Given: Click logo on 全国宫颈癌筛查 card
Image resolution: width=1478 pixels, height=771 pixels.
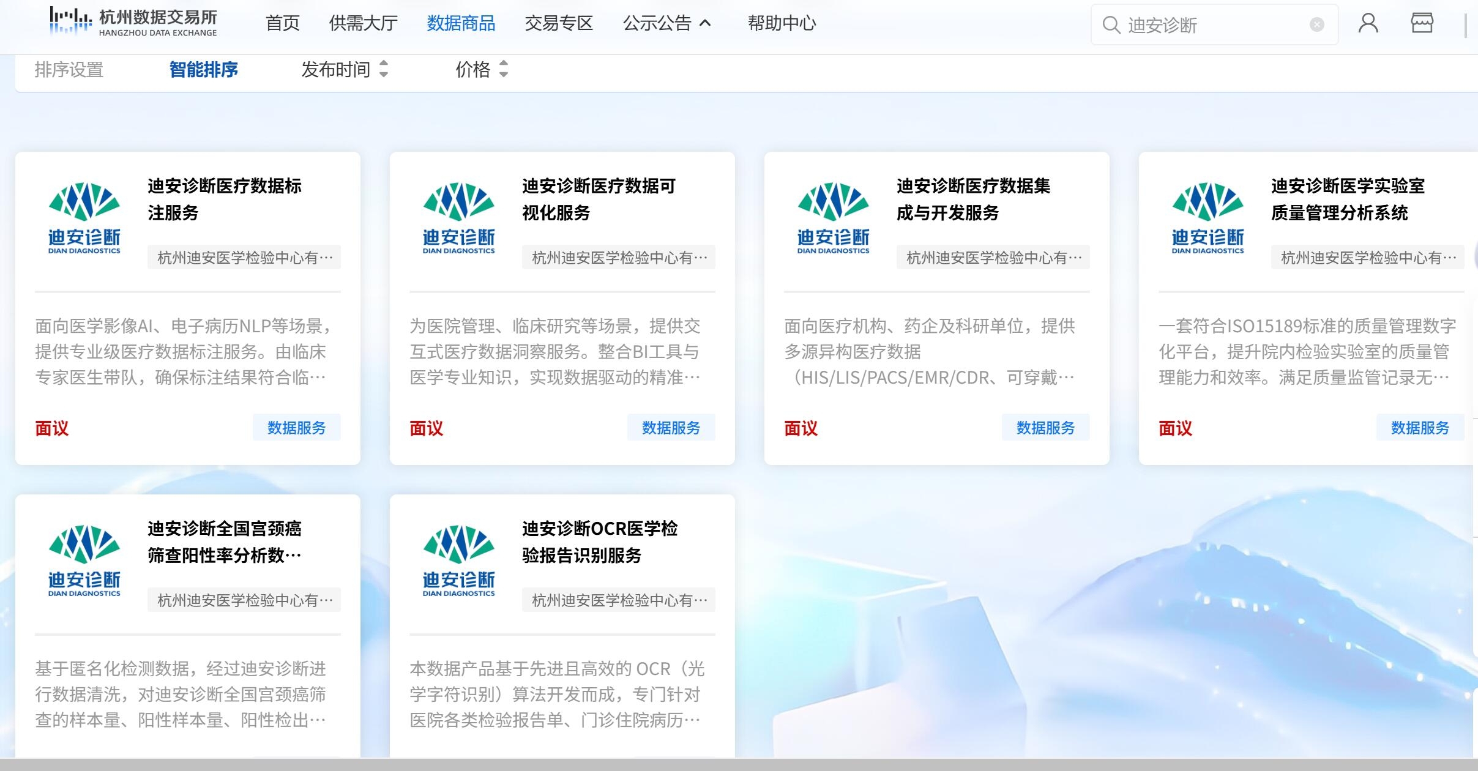Looking at the screenshot, I should (84, 561).
